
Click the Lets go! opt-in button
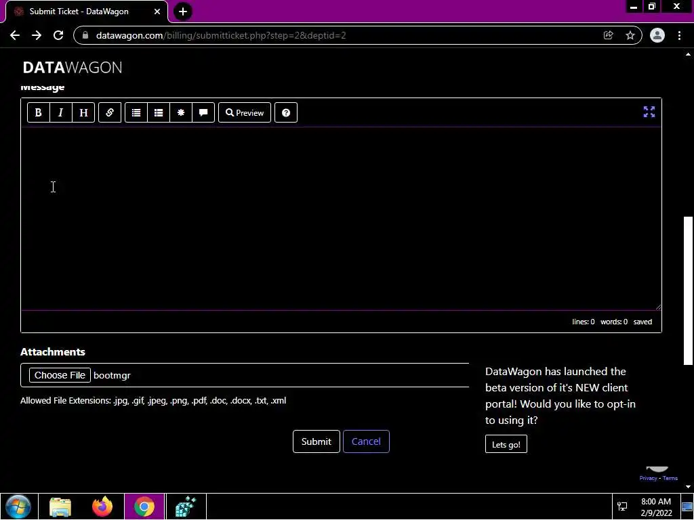click(x=506, y=444)
